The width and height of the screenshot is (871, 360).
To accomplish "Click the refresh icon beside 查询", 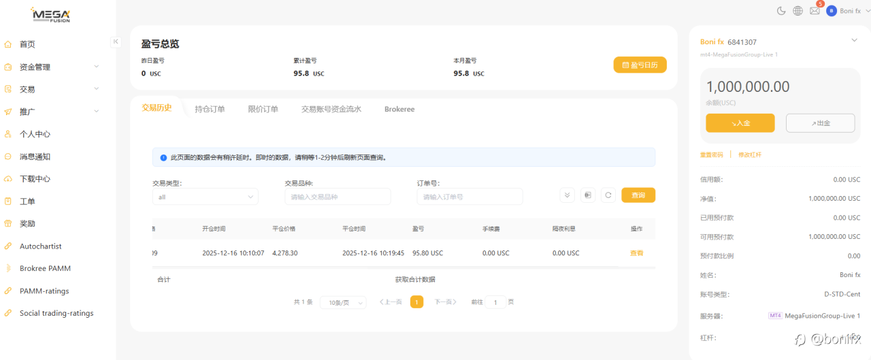I will click(608, 195).
